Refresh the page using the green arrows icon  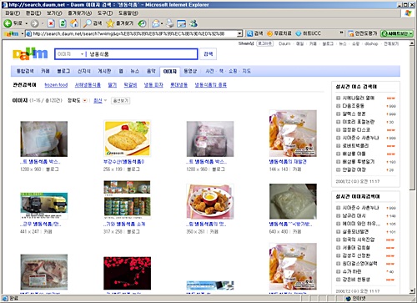[x=63, y=23]
